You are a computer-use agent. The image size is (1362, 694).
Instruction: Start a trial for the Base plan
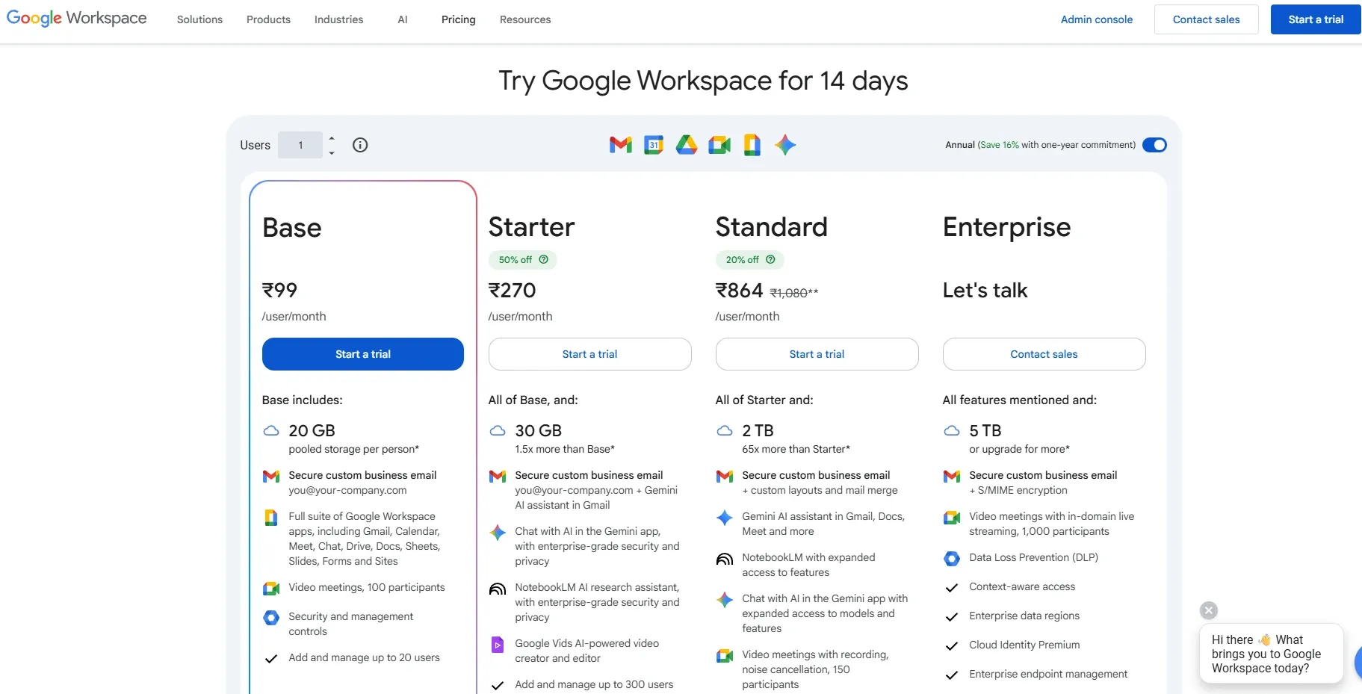[363, 354]
